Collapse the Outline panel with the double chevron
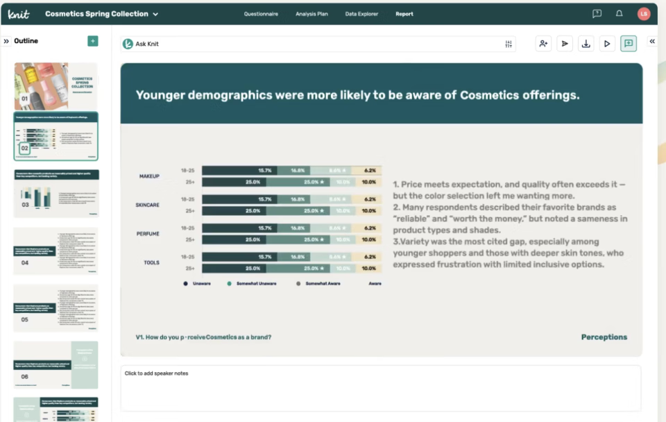The width and height of the screenshot is (666, 422). 7,41
